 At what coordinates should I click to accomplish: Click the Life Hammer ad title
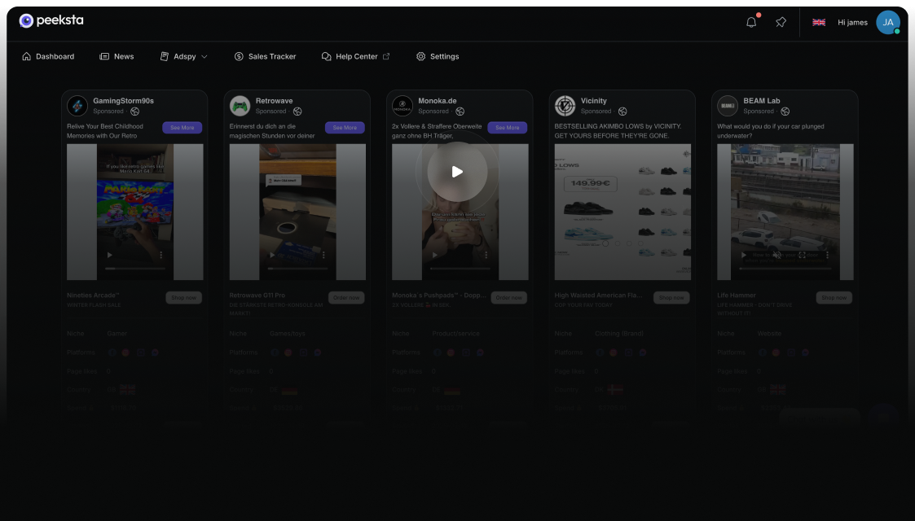(x=737, y=296)
